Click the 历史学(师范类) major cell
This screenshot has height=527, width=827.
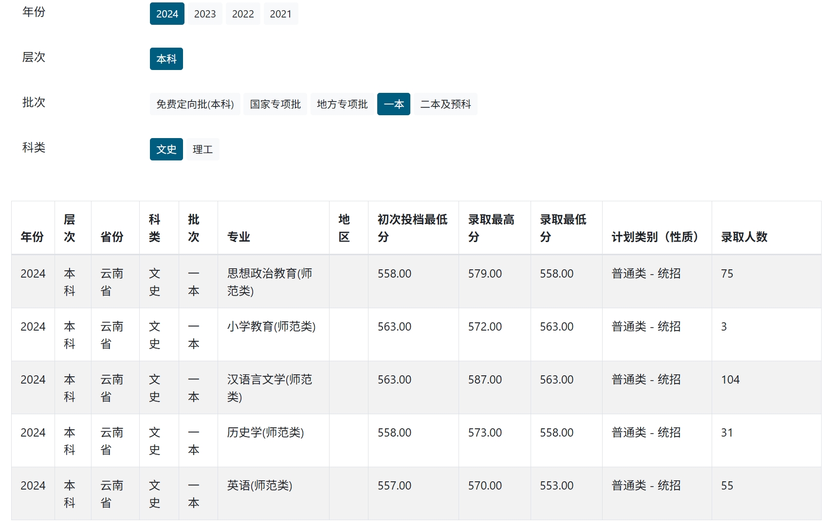[265, 432]
